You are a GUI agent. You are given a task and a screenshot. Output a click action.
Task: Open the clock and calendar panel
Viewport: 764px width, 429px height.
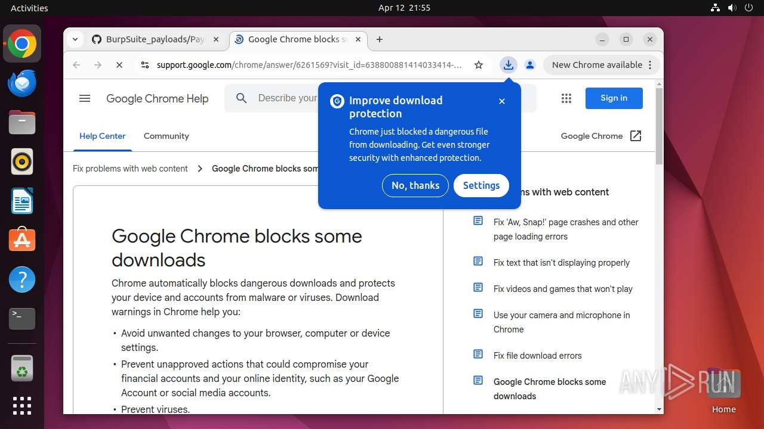pyautogui.click(x=404, y=8)
